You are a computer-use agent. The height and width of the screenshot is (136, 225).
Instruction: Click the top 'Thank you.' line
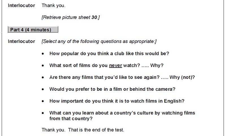coord(53,5)
